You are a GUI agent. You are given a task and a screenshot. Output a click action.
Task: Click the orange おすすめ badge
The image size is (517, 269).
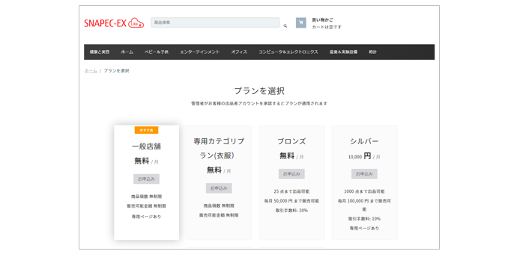tap(146, 130)
